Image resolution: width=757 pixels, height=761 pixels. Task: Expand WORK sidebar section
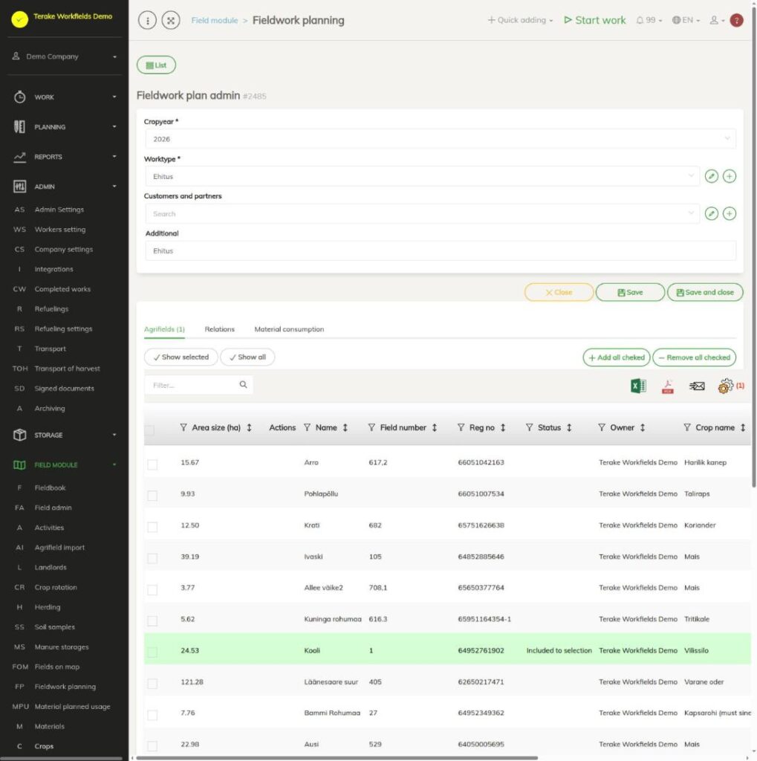[65, 97]
